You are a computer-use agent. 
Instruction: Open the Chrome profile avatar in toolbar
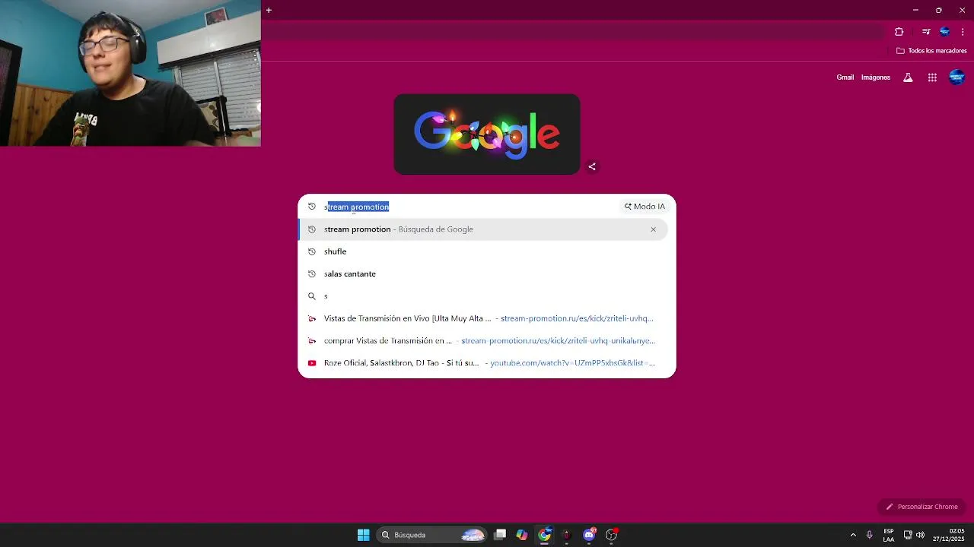944,32
